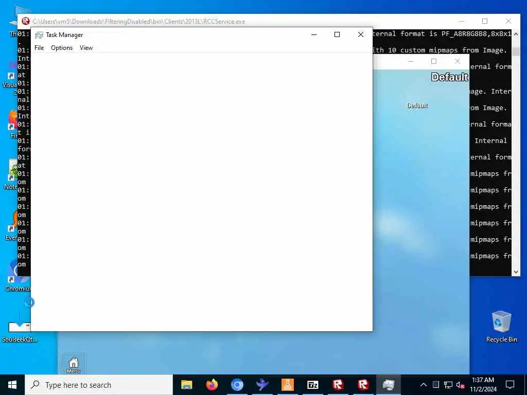The width and height of the screenshot is (527, 395).
Task: Click the Task Manager title bar icon
Action: click(x=39, y=35)
